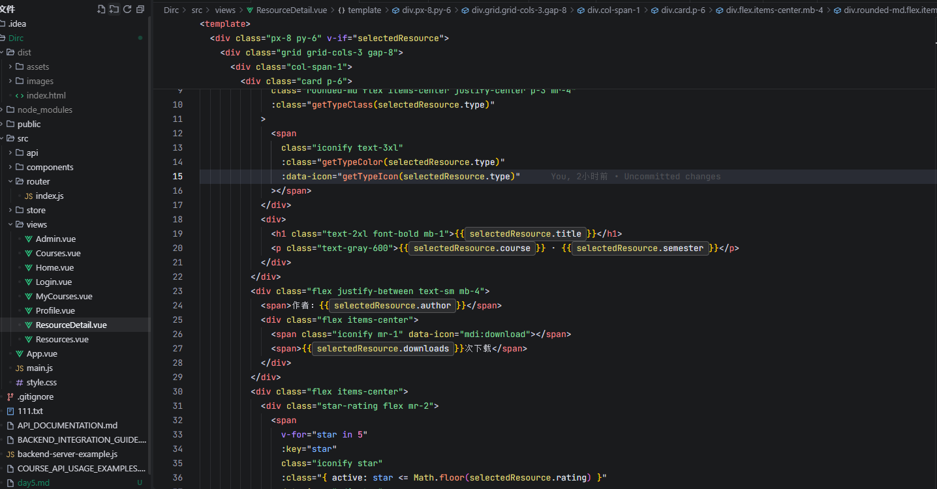Click the git icon beside .gitignore
The height and width of the screenshot is (489, 937).
10,397
